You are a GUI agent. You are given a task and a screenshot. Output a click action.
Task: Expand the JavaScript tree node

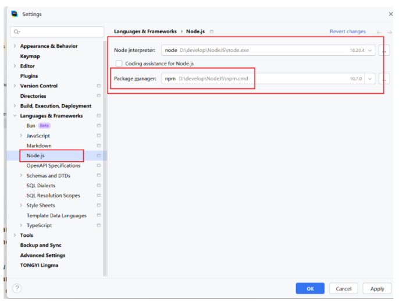coord(21,136)
